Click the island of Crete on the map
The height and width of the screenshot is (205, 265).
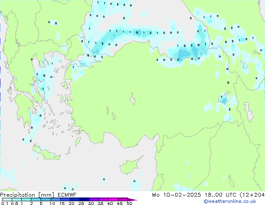click(x=47, y=154)
